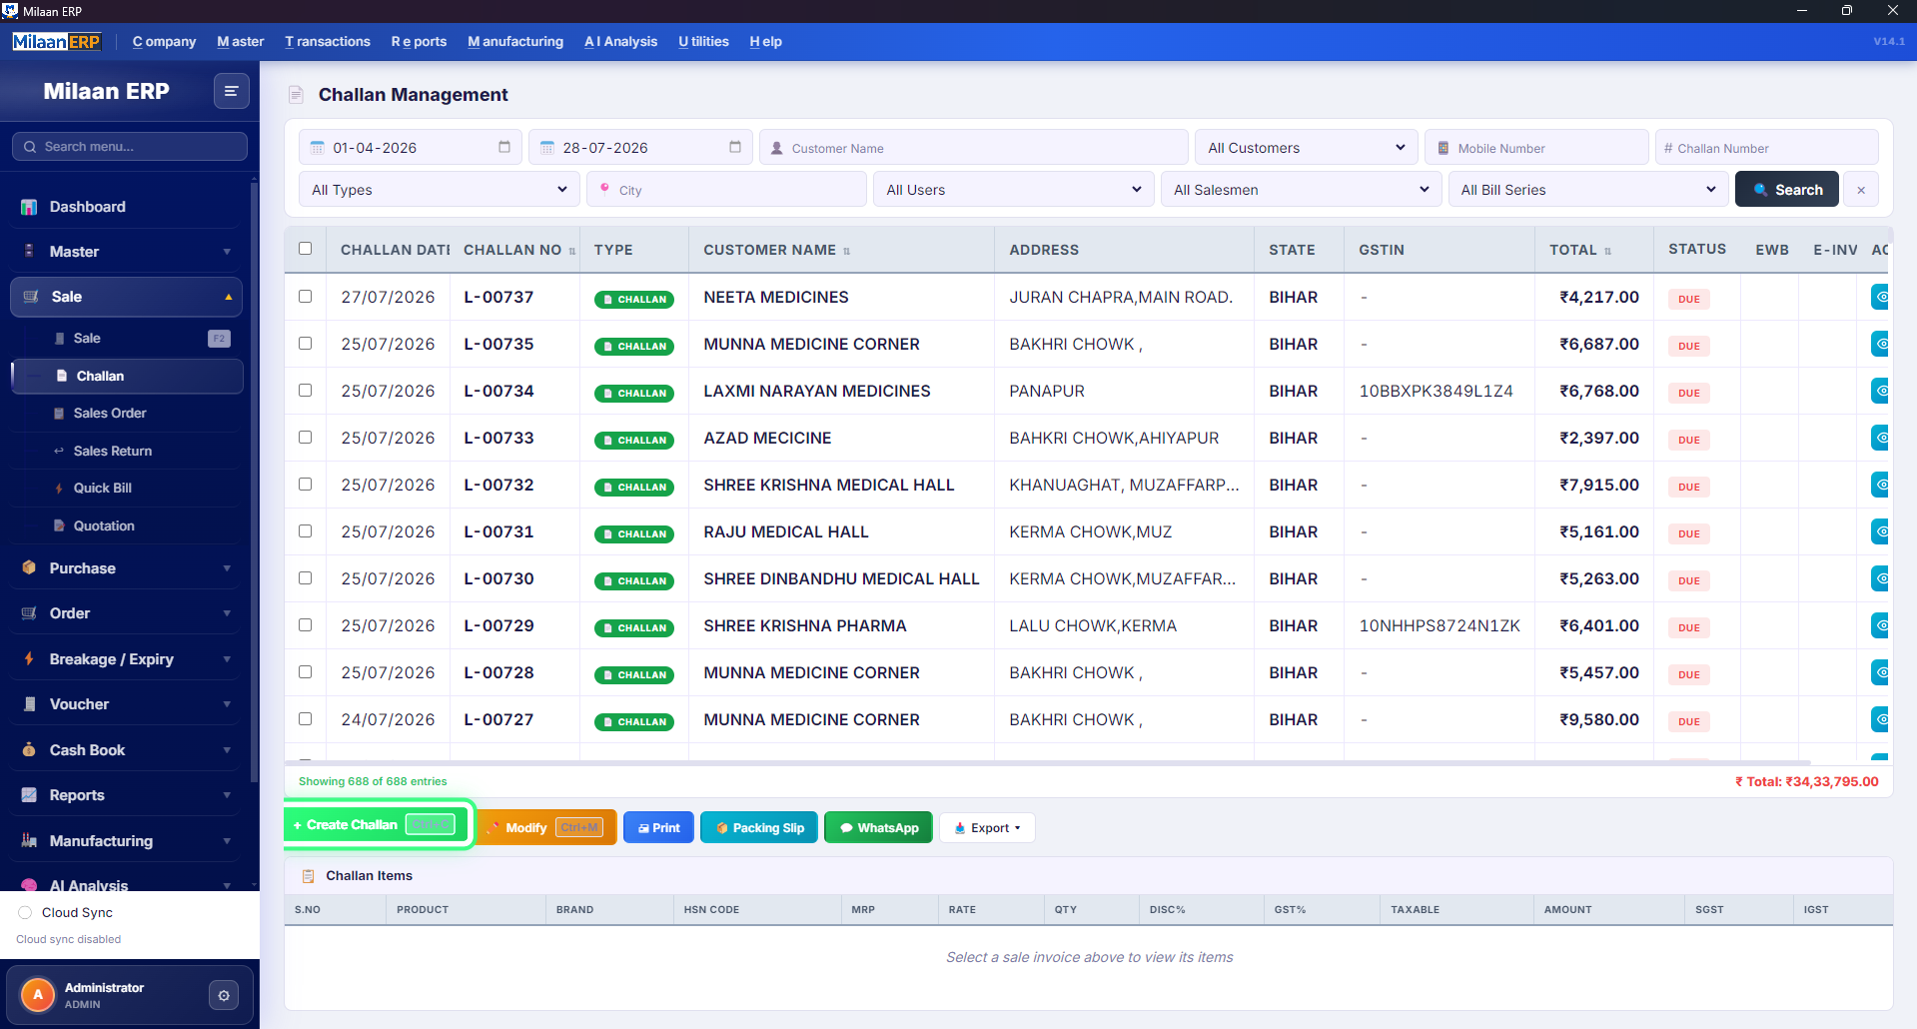1917x1029 pixels.
Task: View challan L-00731 using eye icon
Action: point(1880,531)
